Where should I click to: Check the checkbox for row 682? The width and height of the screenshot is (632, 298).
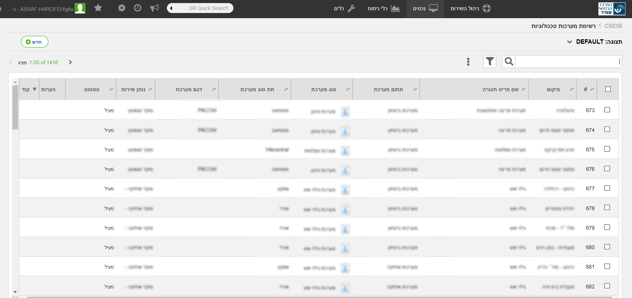607,286
